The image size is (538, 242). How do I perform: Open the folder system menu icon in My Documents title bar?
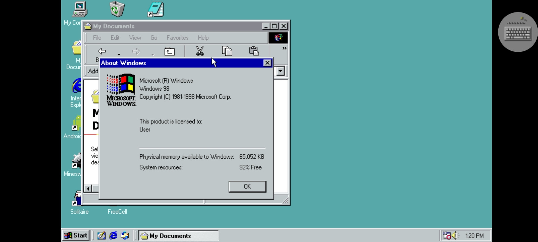coord(88,26)
